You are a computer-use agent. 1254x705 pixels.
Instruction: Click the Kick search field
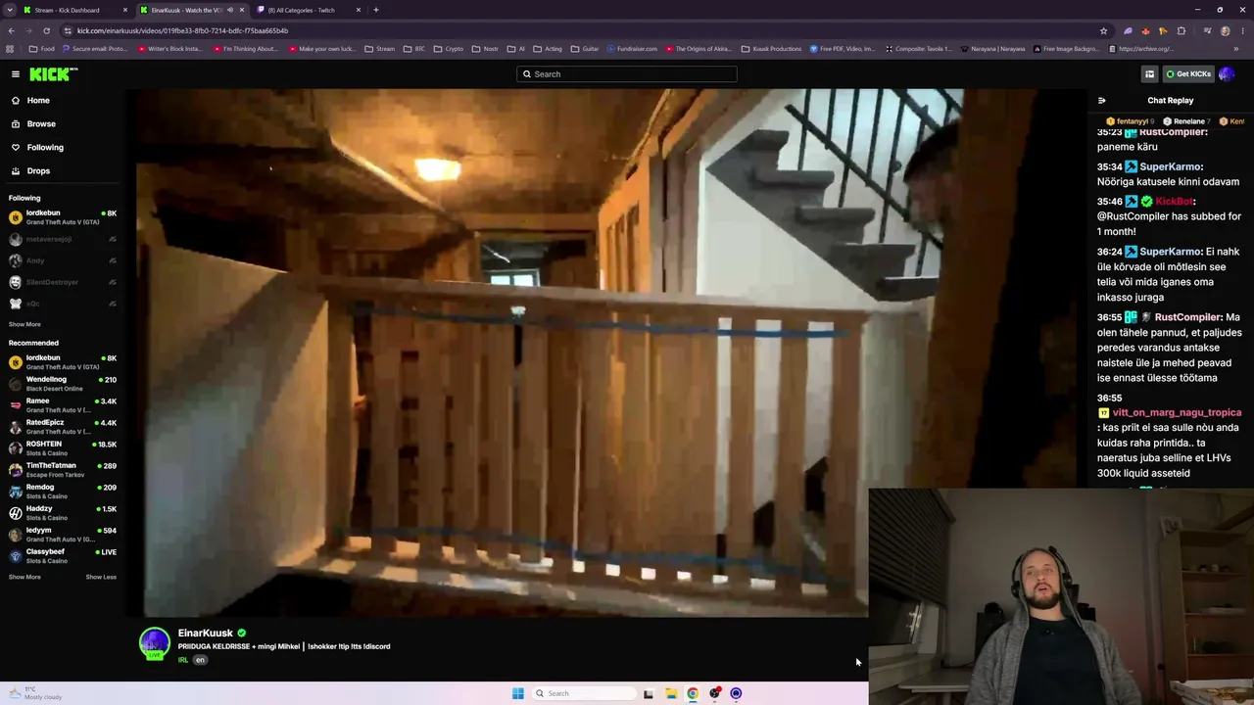pos(627,74)
